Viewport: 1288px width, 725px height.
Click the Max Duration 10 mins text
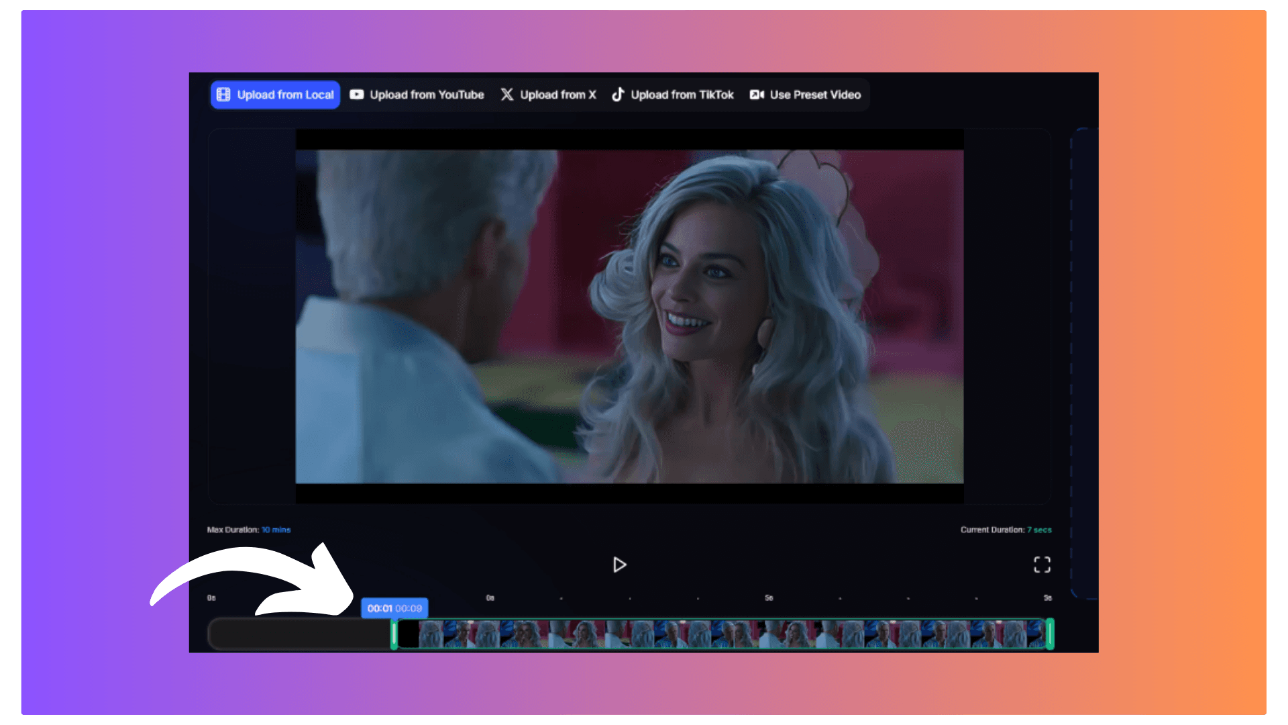tap(249, 530)
